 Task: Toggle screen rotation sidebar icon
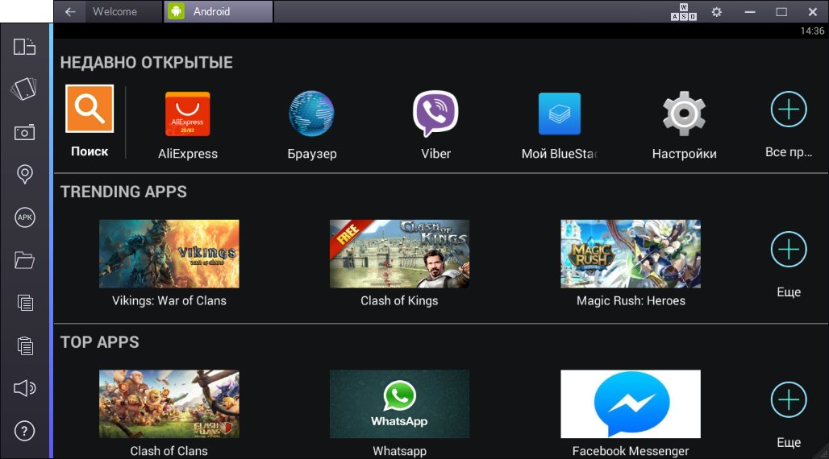click(25, 47)
